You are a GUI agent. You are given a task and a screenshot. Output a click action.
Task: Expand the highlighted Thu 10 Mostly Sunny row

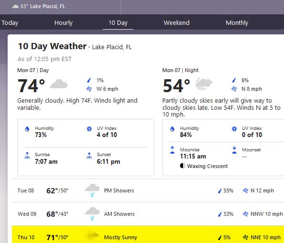147,234
